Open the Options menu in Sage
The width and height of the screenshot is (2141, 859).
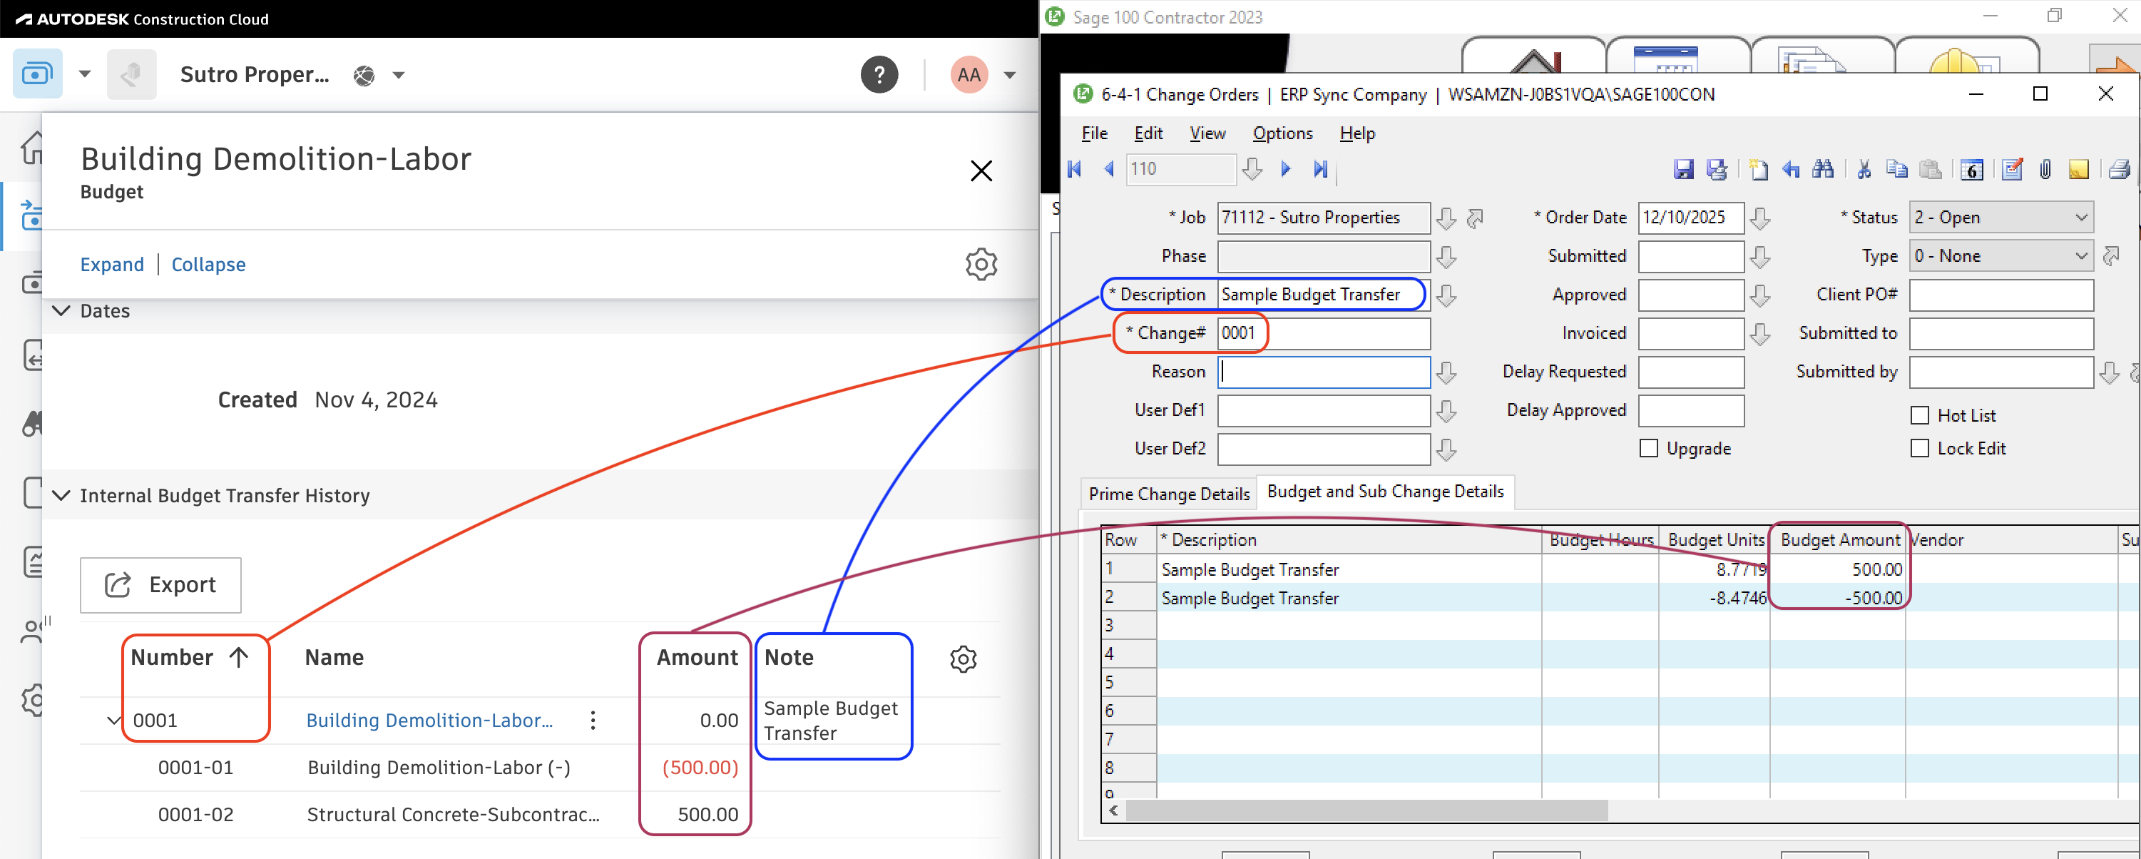pyautogui.click(x=1282, y=133)
